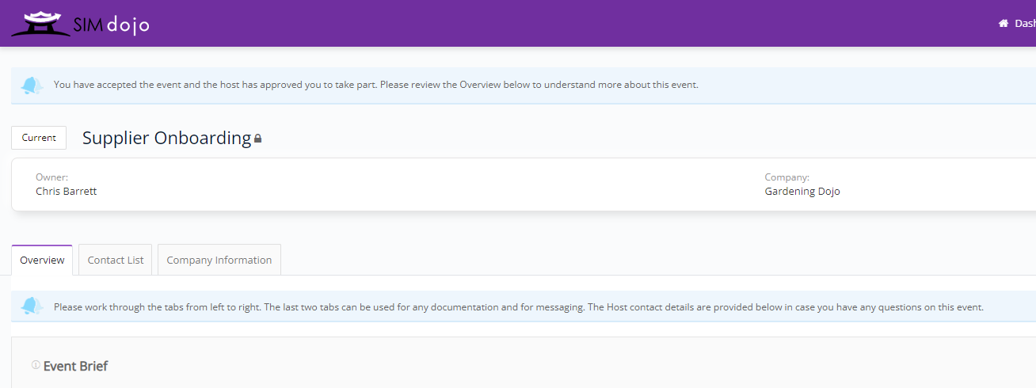Open the Dashboard link in the top bar
1036x388 pixels.
pyautogui.click(x=1025, y=24)
